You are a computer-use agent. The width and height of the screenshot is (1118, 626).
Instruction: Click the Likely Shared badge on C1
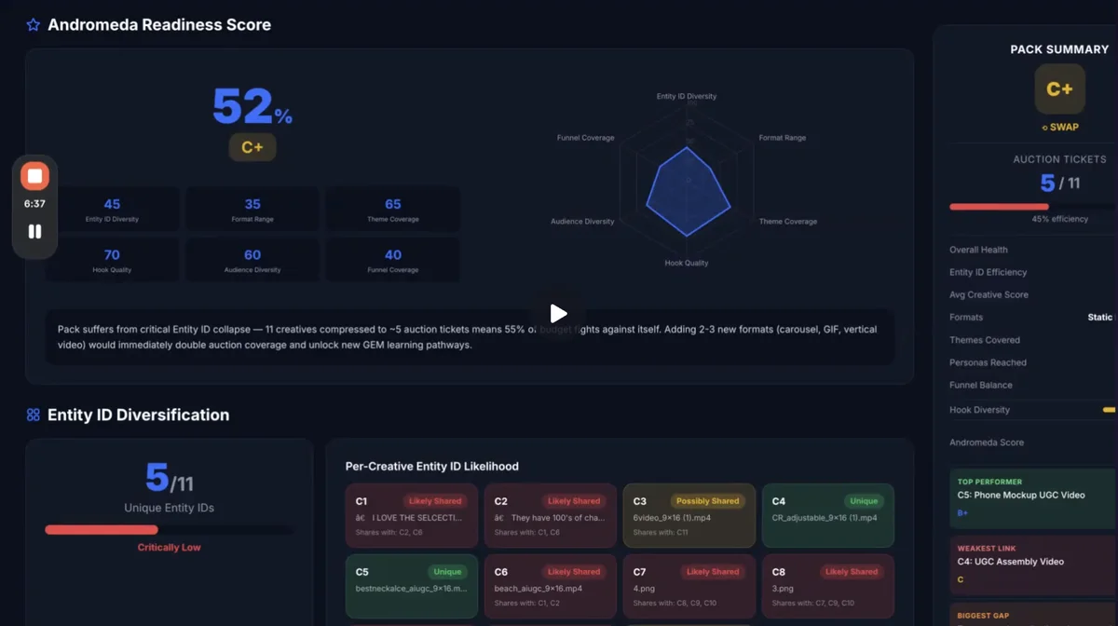point(435,501)
